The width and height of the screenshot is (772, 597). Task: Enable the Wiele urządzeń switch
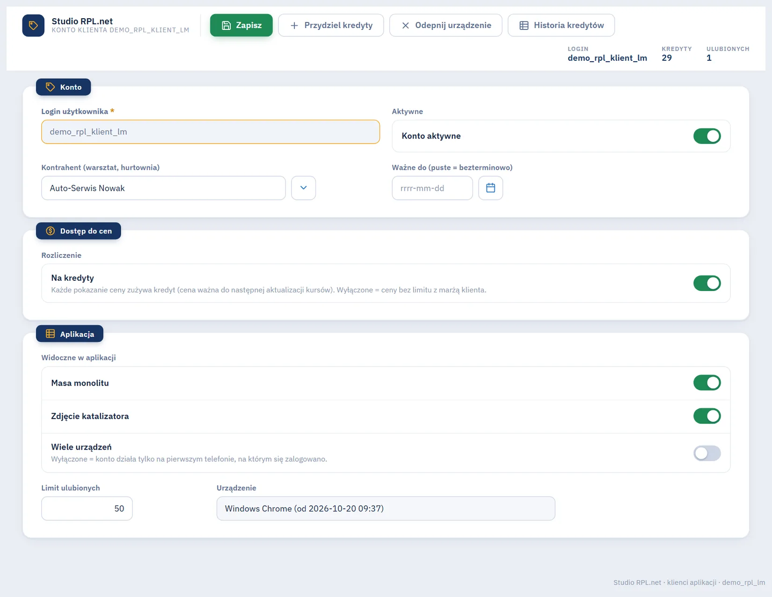tap(707, 453)
